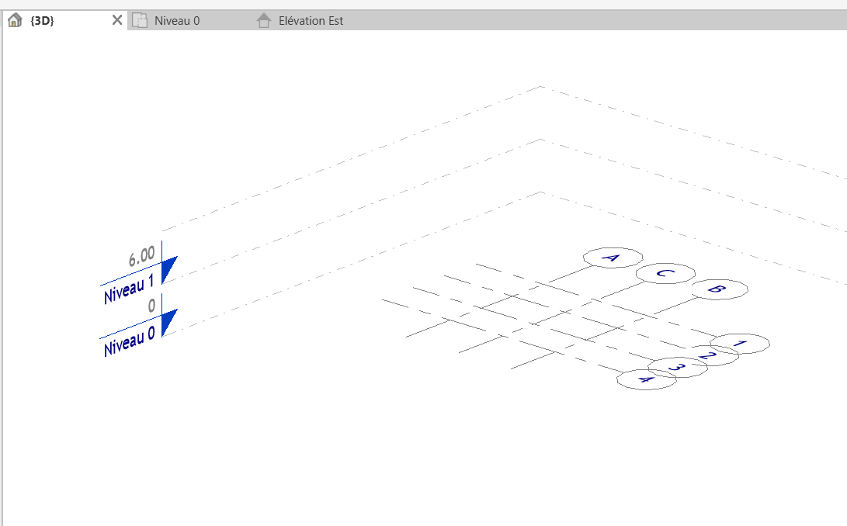This screenshot has height=526, width=847.
Task: Select grid bubble 1
Action: tap(740, 344)
